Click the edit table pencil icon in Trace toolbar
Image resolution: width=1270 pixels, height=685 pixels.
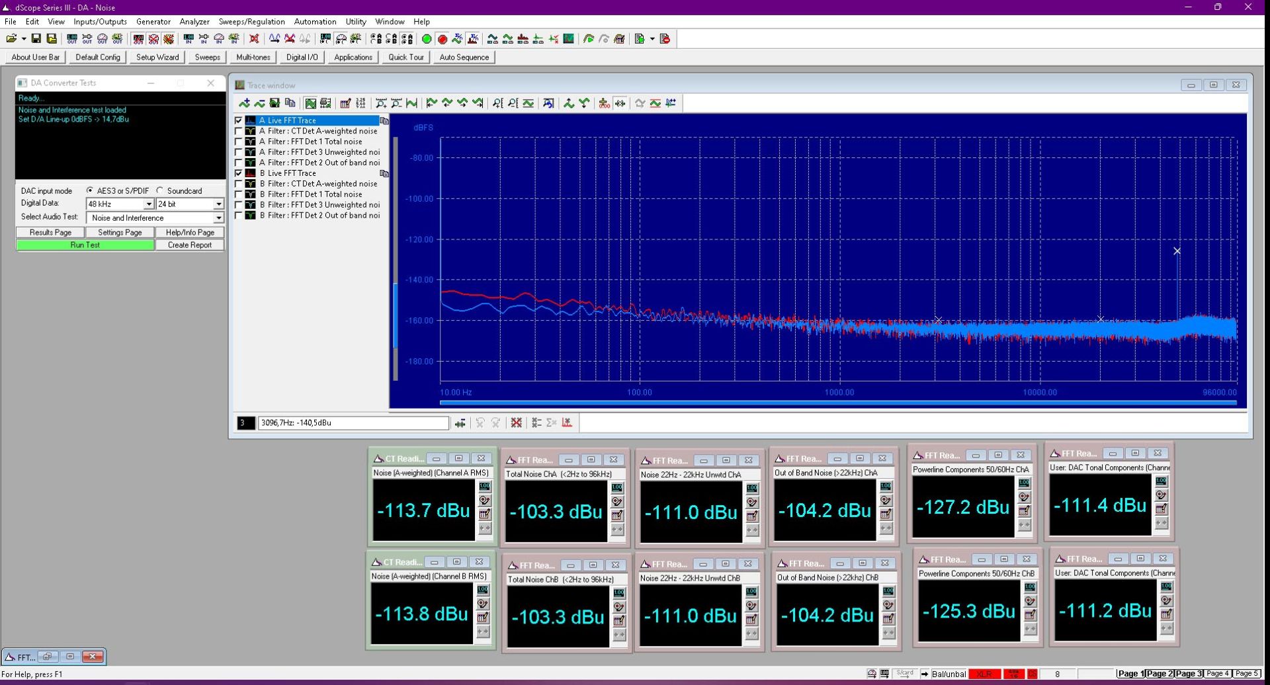tap(345, 103)
